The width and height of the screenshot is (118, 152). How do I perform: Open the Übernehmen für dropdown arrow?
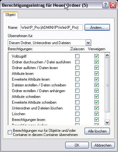tap(88, 43)
